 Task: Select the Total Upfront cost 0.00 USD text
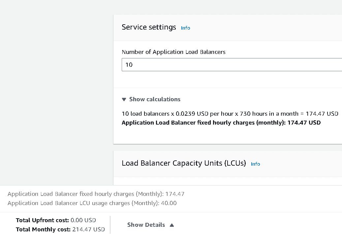point(56,220)
